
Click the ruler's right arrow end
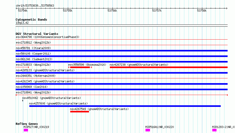pyautogui.click(x=227, y=8)
